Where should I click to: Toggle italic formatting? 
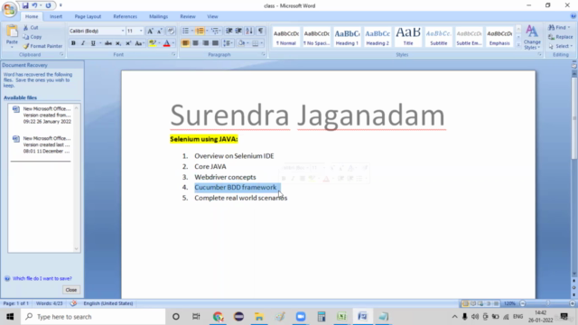click(83, 43)
